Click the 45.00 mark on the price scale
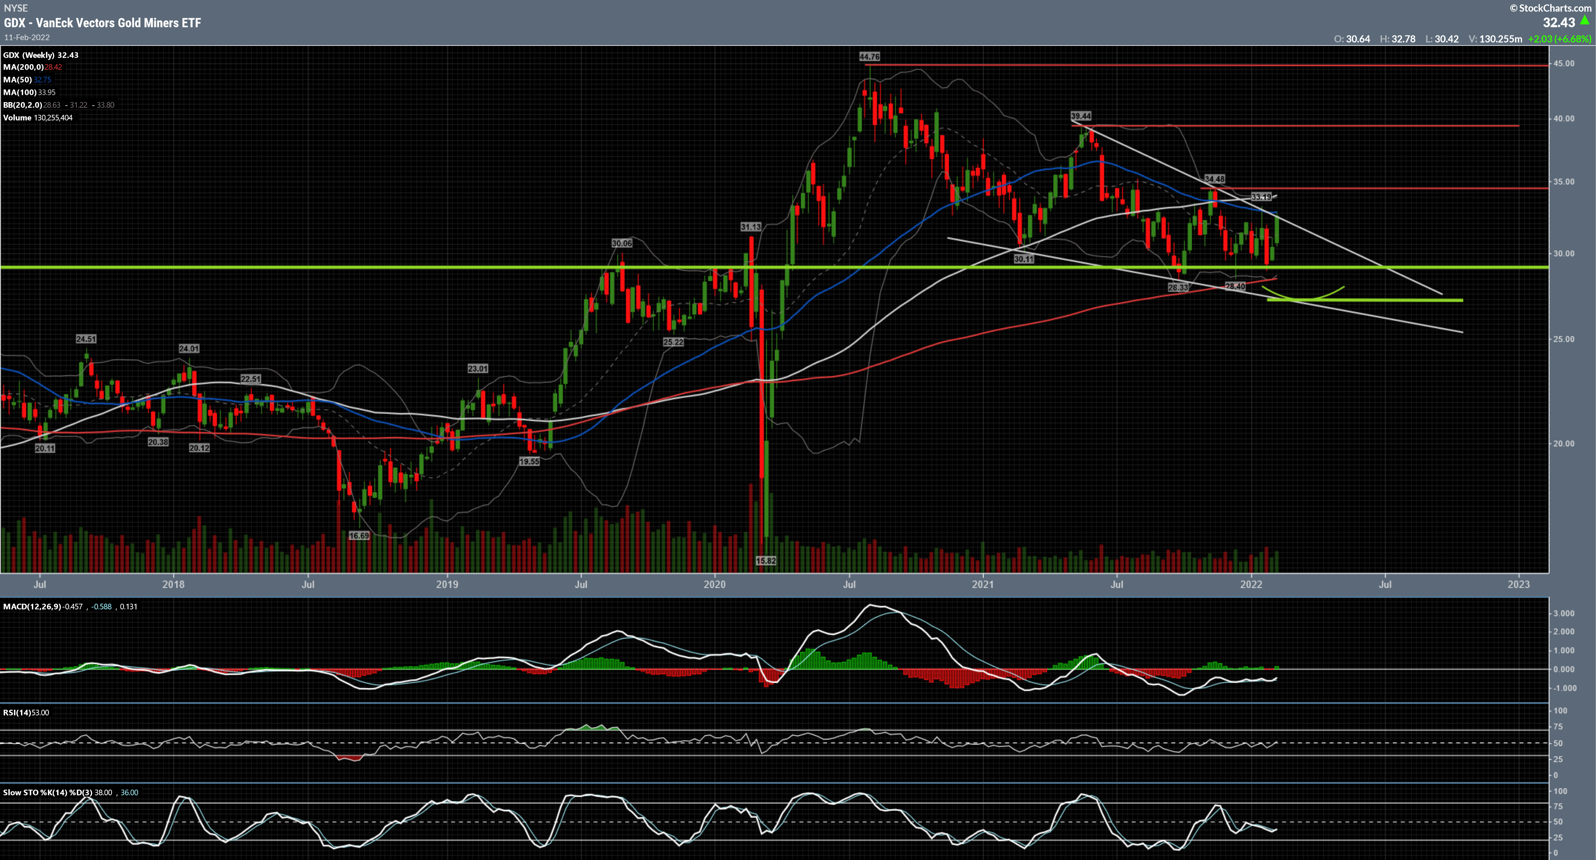 pos(1564,63)
